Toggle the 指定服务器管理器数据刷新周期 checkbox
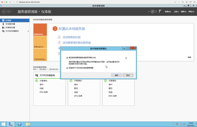197x127 pixels. (x=67, y=58)
